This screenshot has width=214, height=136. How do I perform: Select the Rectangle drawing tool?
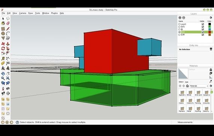point(3,29)
